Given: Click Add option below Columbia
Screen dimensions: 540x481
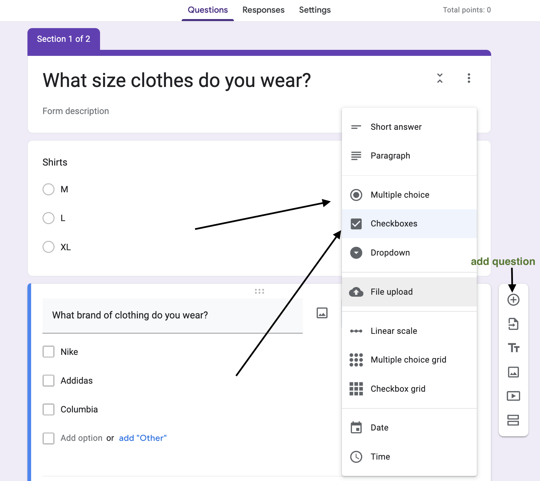Looking at the screenshot, I should (x=81, y=438).
